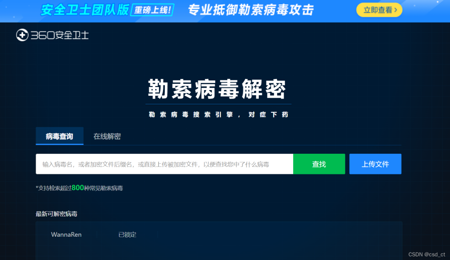The image size is (450, 260).
Task: Click the 立即查看 banner button
Action: [379, 10]
